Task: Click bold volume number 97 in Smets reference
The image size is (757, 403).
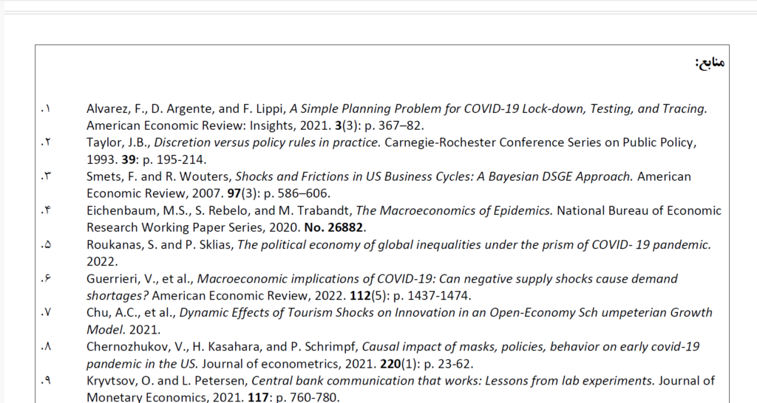Action: pos(234,193)
